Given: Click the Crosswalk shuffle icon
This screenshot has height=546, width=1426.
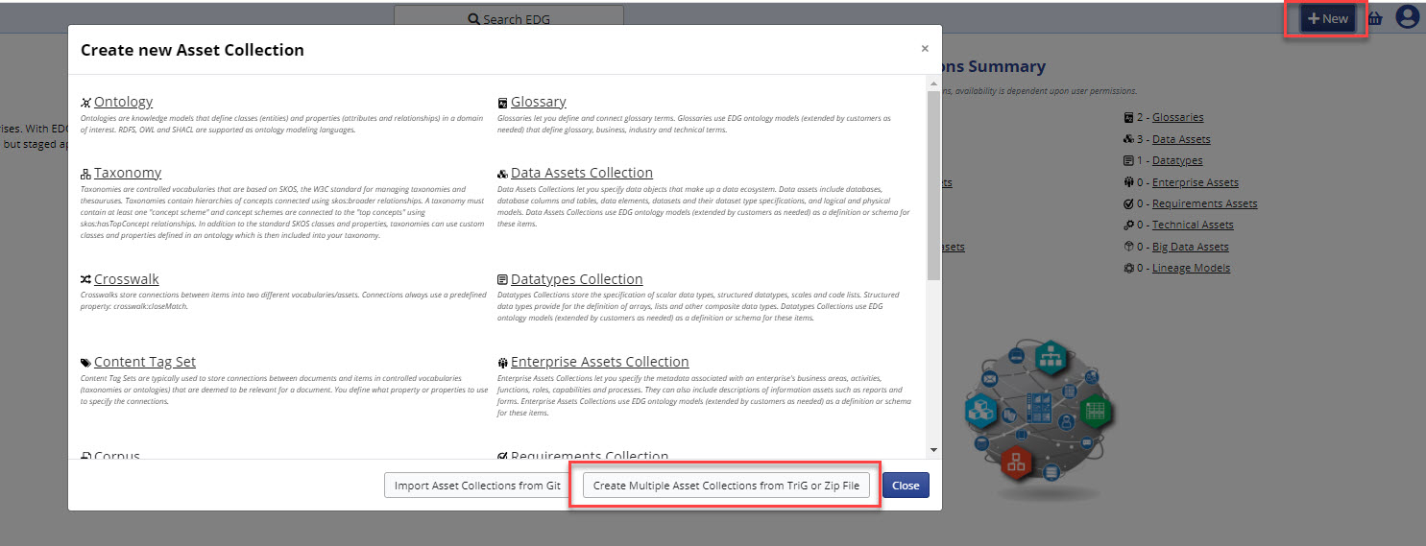Looking at the screenshot, I should click(86, 280).
